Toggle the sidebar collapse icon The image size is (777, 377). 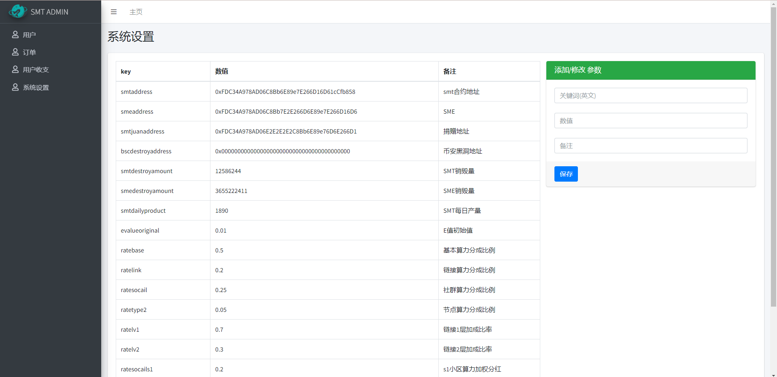tap(113, 12)
